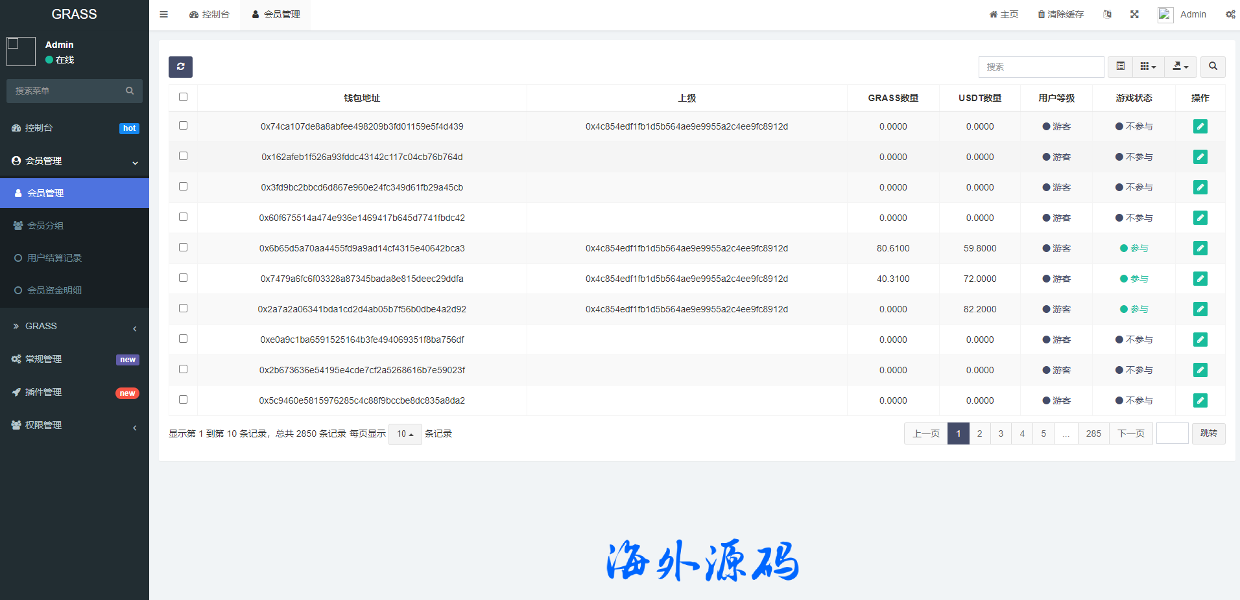The height and width of the screenshot is (600, 1240).
Task: Check the select-all checkbox in table header
Action: click(183, 97)
